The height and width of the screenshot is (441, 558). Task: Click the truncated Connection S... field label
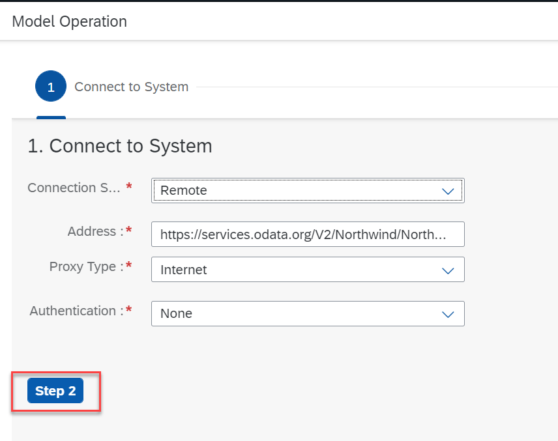pos(74,188)
